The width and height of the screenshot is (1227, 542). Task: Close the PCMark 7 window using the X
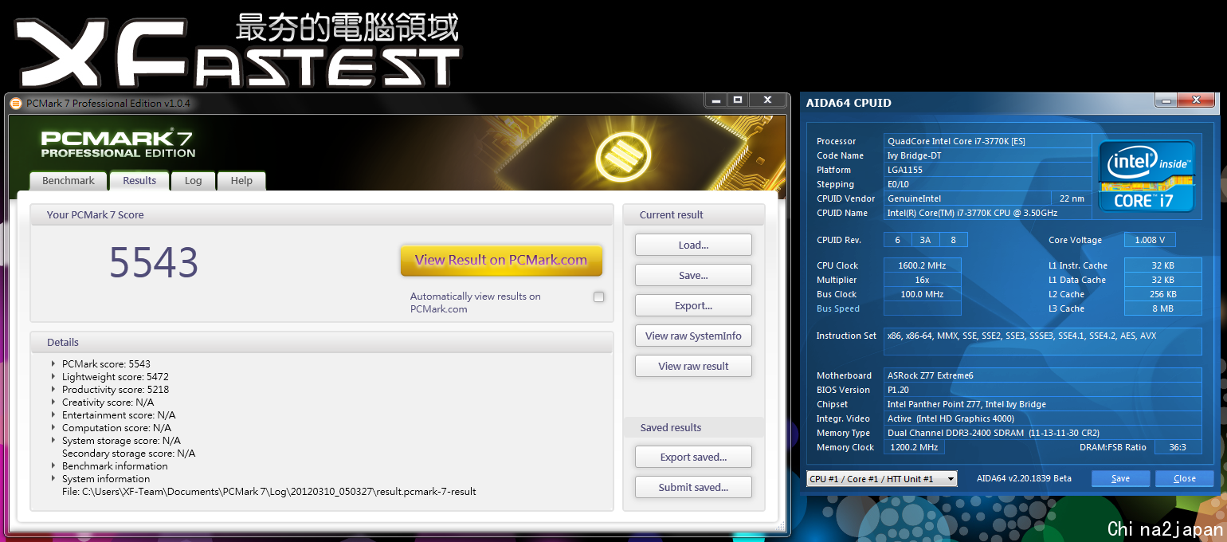click(767, 100)
